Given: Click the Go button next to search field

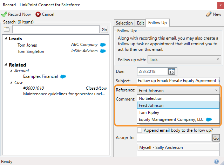Looking at the screenshot, I should coord(104,29).
